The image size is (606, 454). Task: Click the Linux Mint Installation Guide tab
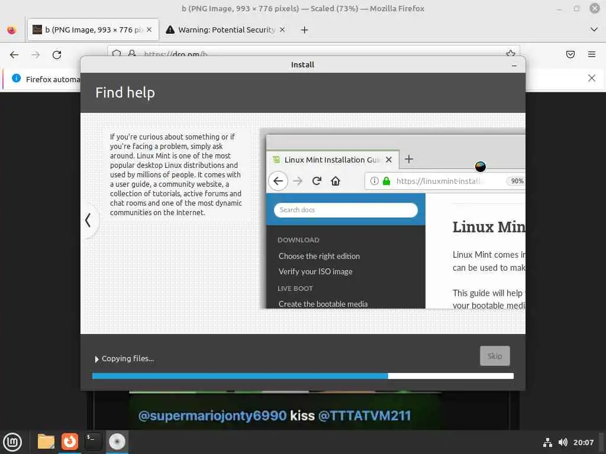pyautogui.click(x=333, y=160)
